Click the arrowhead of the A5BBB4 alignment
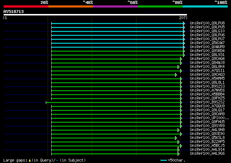Viewport: 231px width, 163px height. 181,95
